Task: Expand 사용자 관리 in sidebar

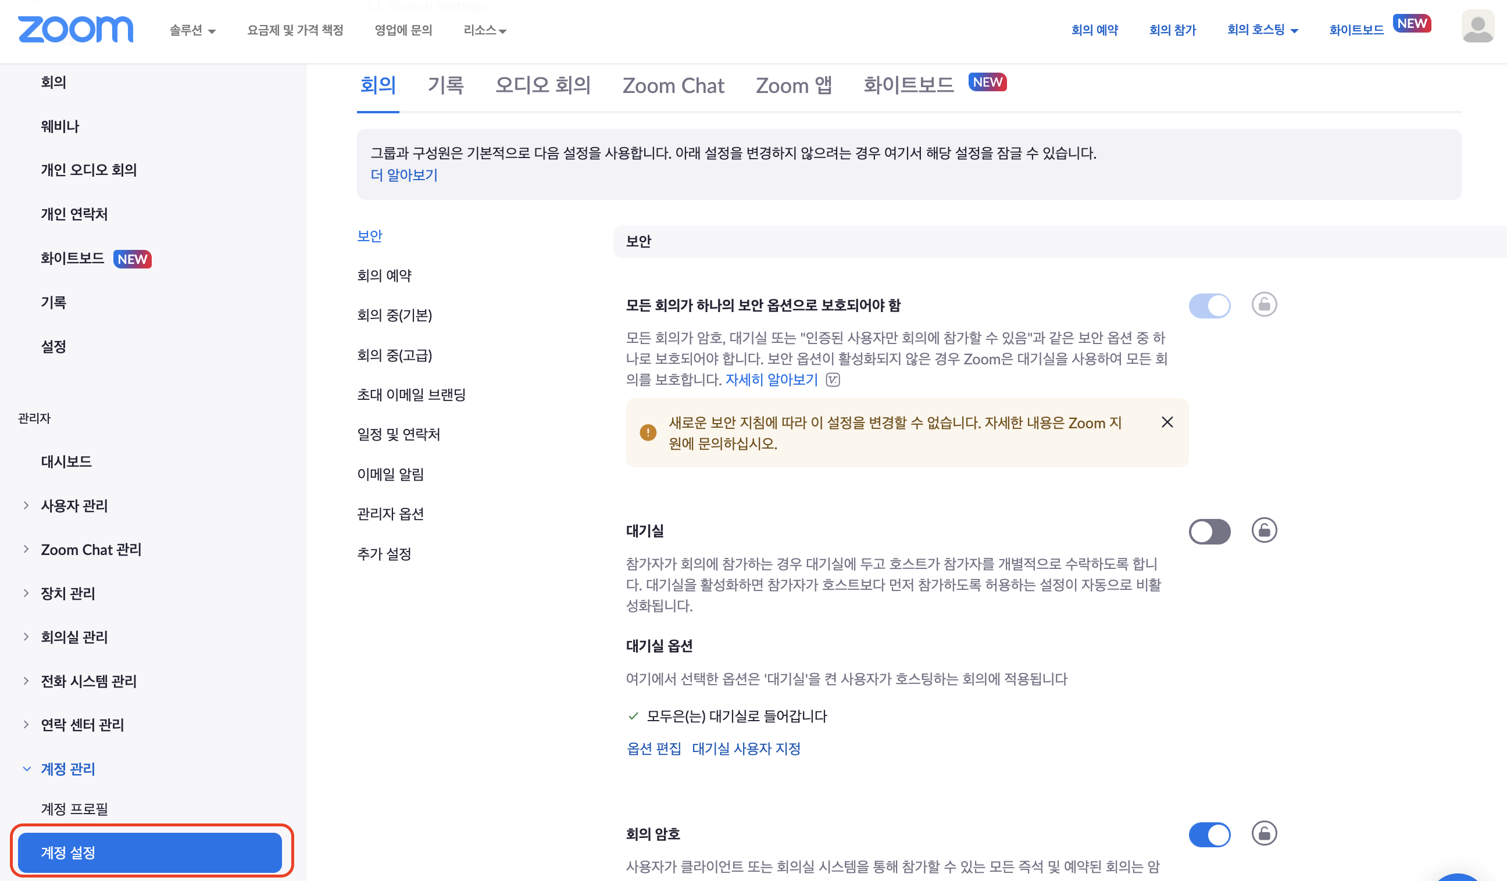Action: pos(74,506)
